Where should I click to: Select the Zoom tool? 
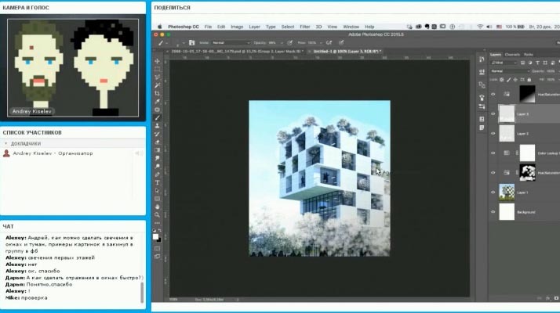tap(157, 215)
